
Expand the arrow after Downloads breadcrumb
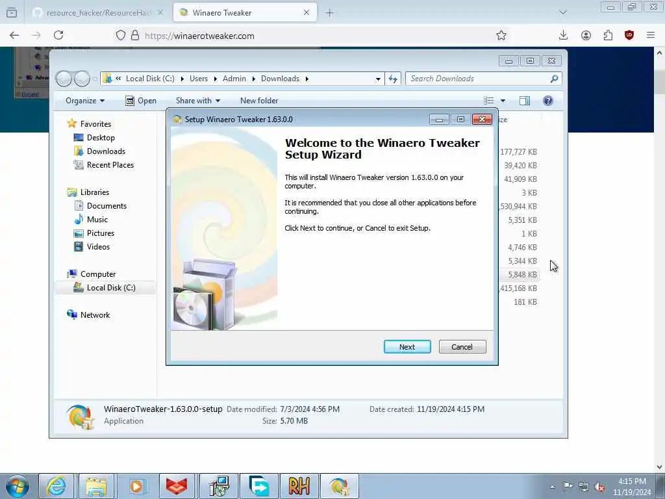[x=307, y=79]
